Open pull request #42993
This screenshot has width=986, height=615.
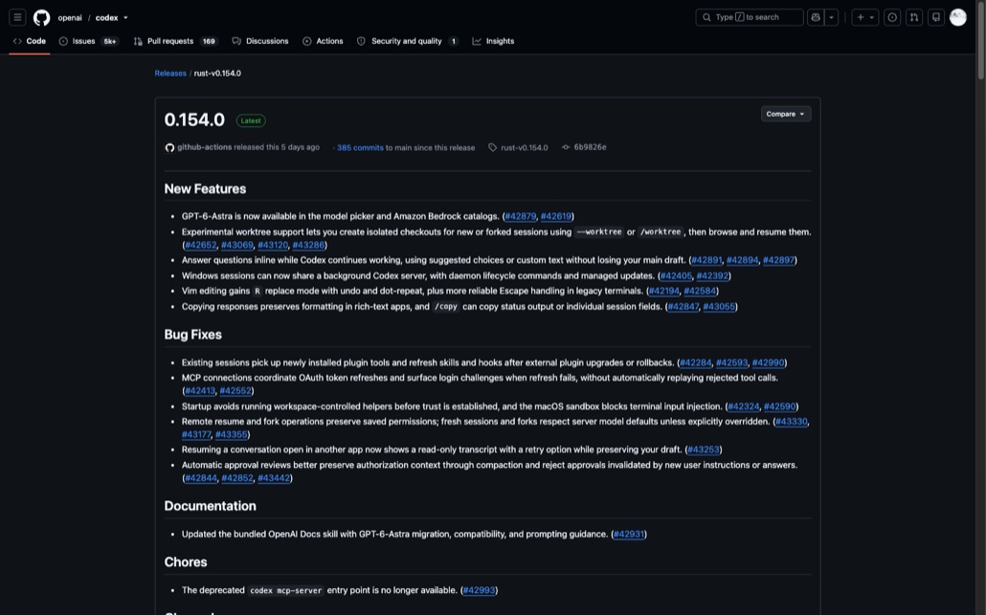(x=480, y=590)
